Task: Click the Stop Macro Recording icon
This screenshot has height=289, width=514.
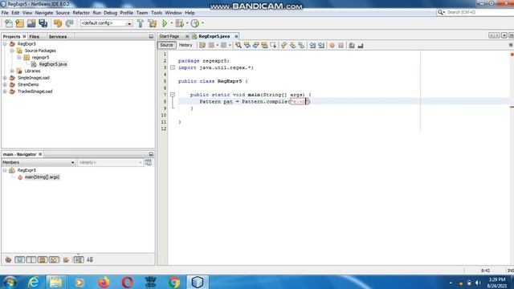Action: 341,45
